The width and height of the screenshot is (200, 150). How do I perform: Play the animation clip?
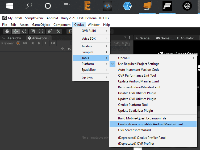pos(39,43)
